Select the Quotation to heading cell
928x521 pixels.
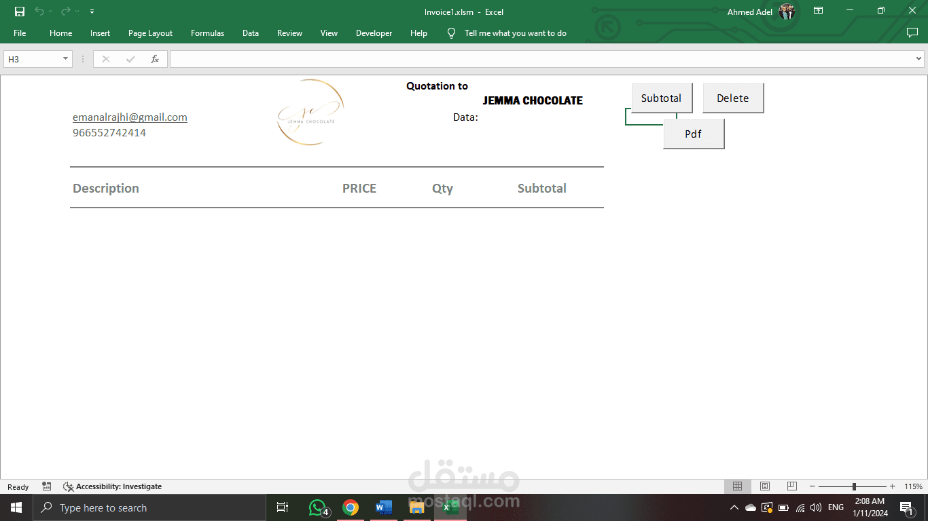pos(437,86)
